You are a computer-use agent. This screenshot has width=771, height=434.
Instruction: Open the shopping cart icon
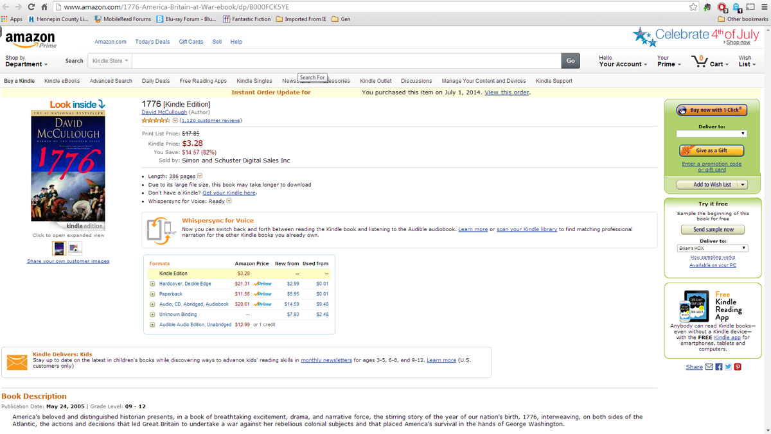[x=699, y=62]
